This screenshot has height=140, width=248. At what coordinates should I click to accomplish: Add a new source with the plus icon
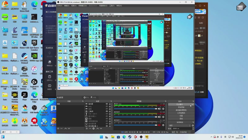[87, 128]
